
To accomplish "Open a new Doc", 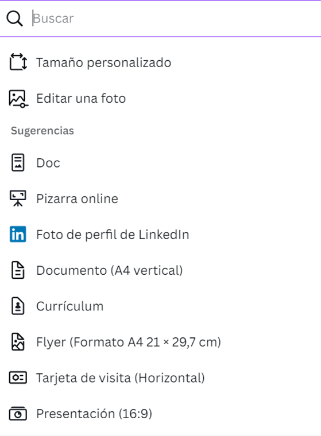I will [x=160, y=163].
